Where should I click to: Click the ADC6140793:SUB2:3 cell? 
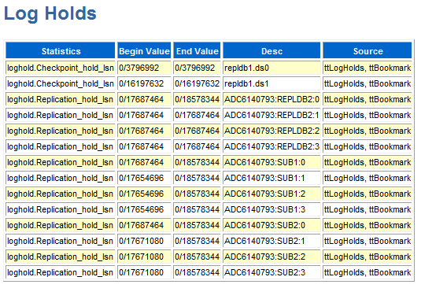(271, 272)
